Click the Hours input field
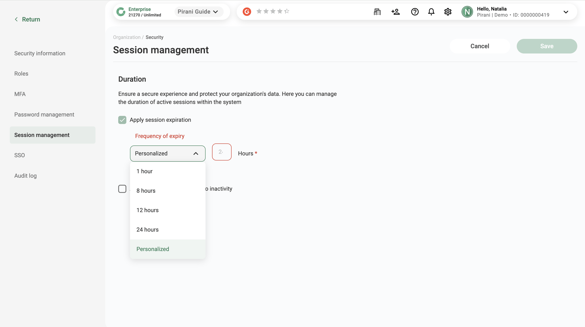585x327 pixels. 222,152
